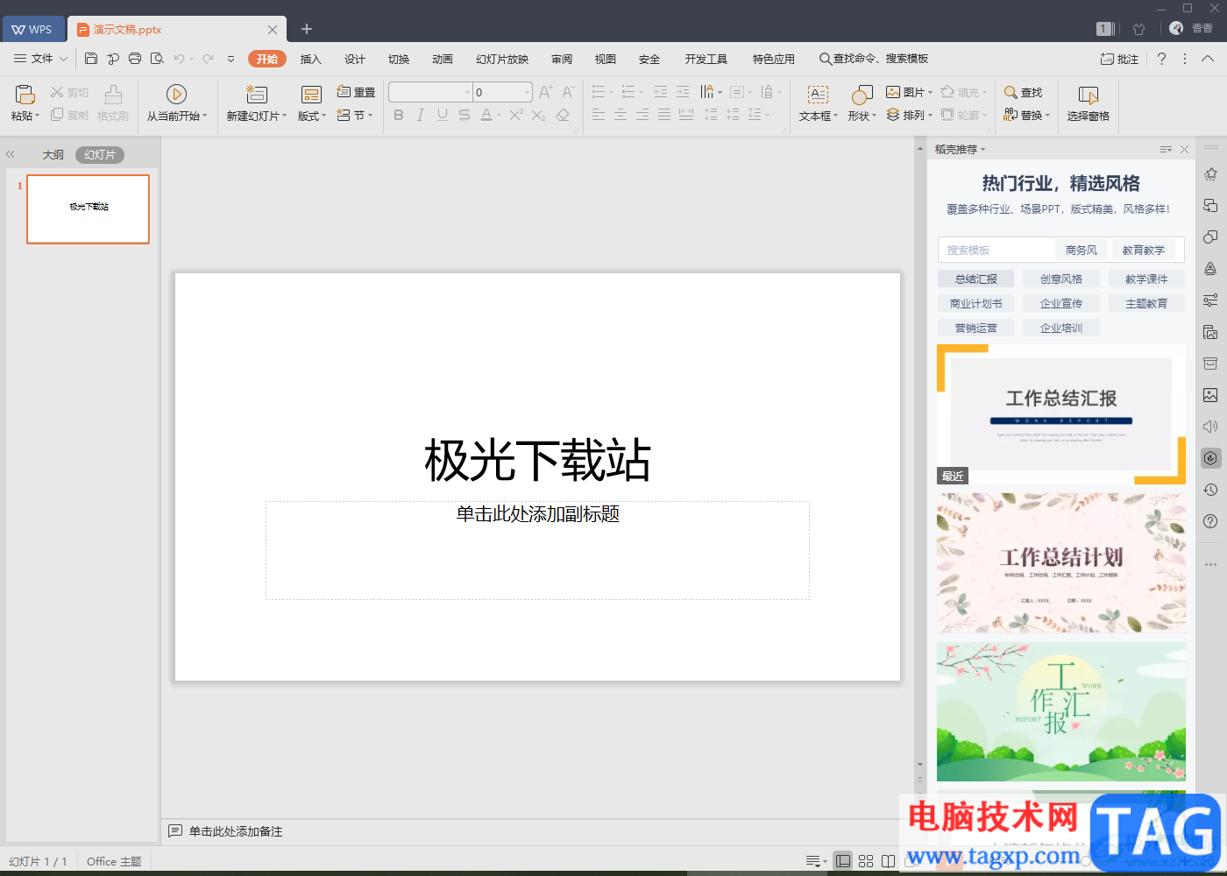This screenshot has width=1227, height=876.
Task: Open the Design (设计) tab
Action: (355, 59)
